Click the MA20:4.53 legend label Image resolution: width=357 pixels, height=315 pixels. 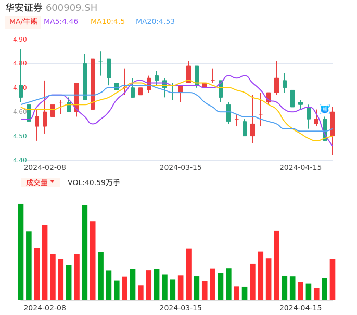155,22
